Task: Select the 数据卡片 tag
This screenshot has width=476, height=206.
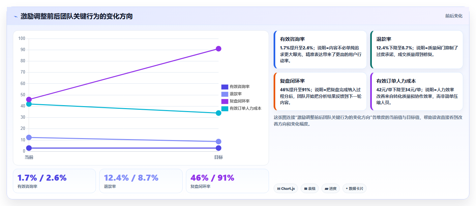Action: (x=354, y=189)
